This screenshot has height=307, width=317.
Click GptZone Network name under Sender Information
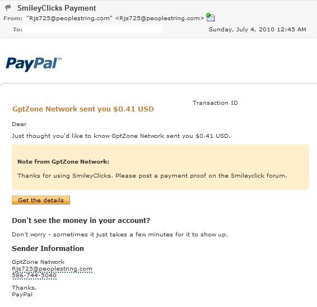pos(38,262)
